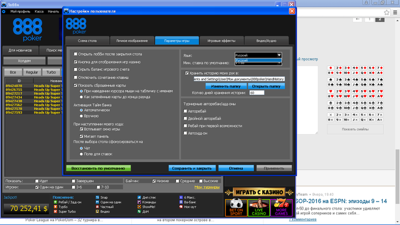Click the Super Turbo legend icon
The height and width of the screenshot is (225, 400).
(x=55, y=211)
